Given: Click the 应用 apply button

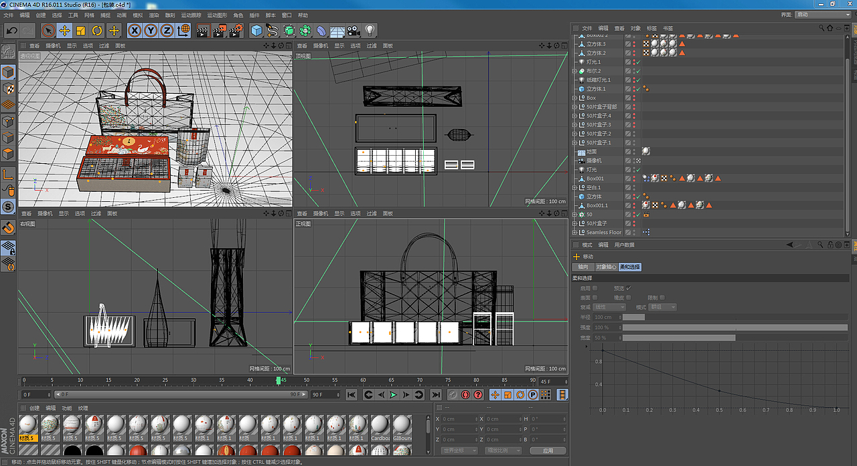Looking at the screenshot, I should 548,451.
